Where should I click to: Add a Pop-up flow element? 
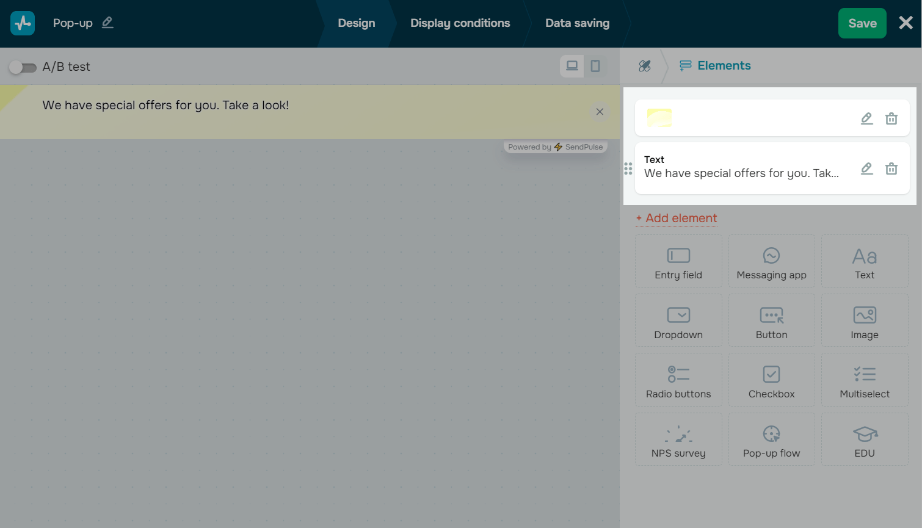pos(772,439)
